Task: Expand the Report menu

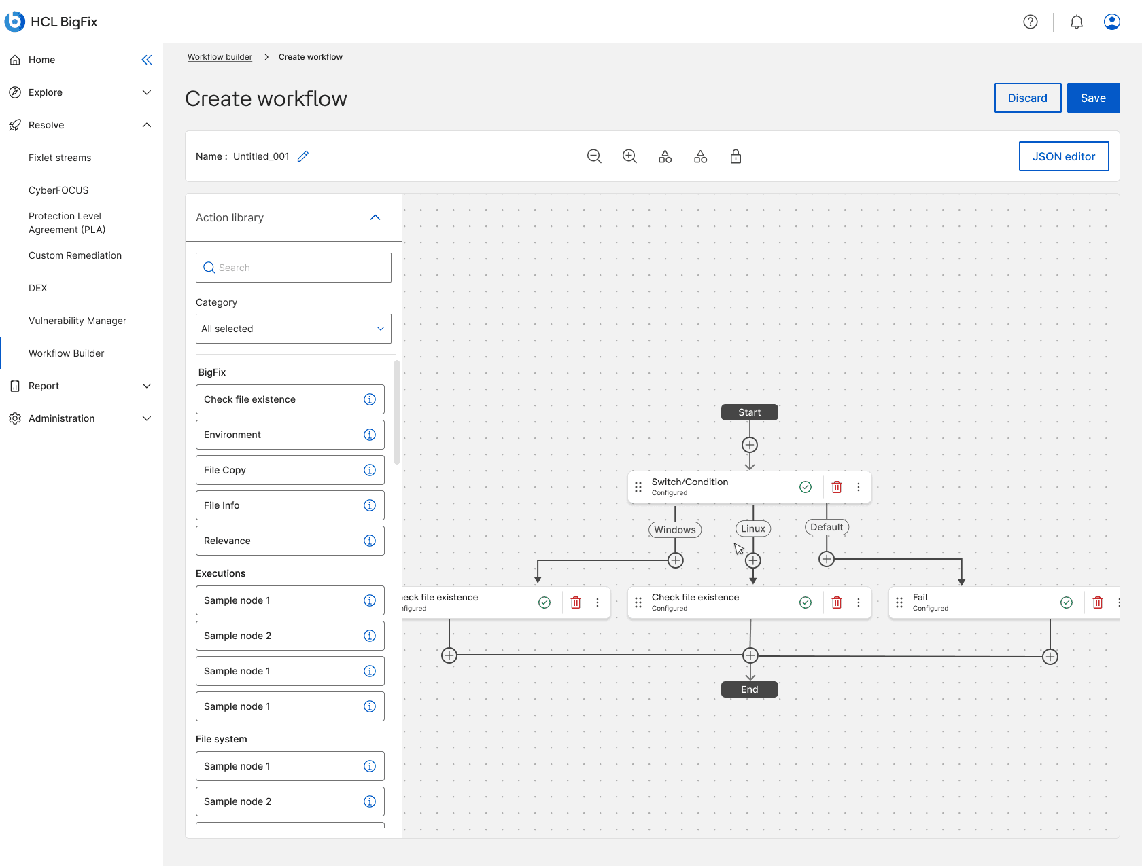Action: point(147,386)
